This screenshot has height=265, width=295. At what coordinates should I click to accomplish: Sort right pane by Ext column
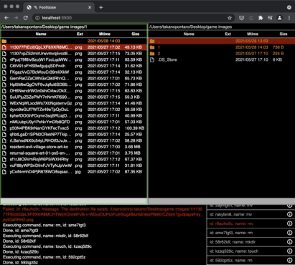point(228,34)
